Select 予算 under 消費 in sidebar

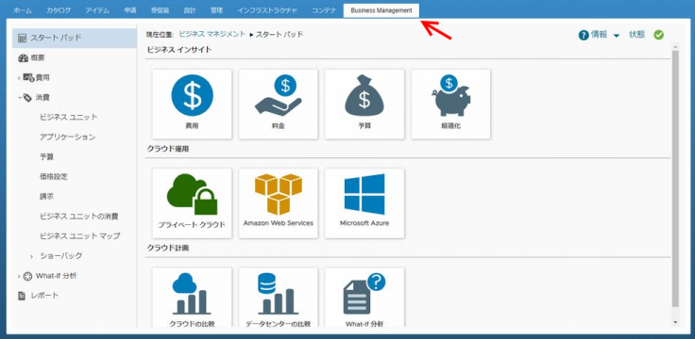coord(46,157)
